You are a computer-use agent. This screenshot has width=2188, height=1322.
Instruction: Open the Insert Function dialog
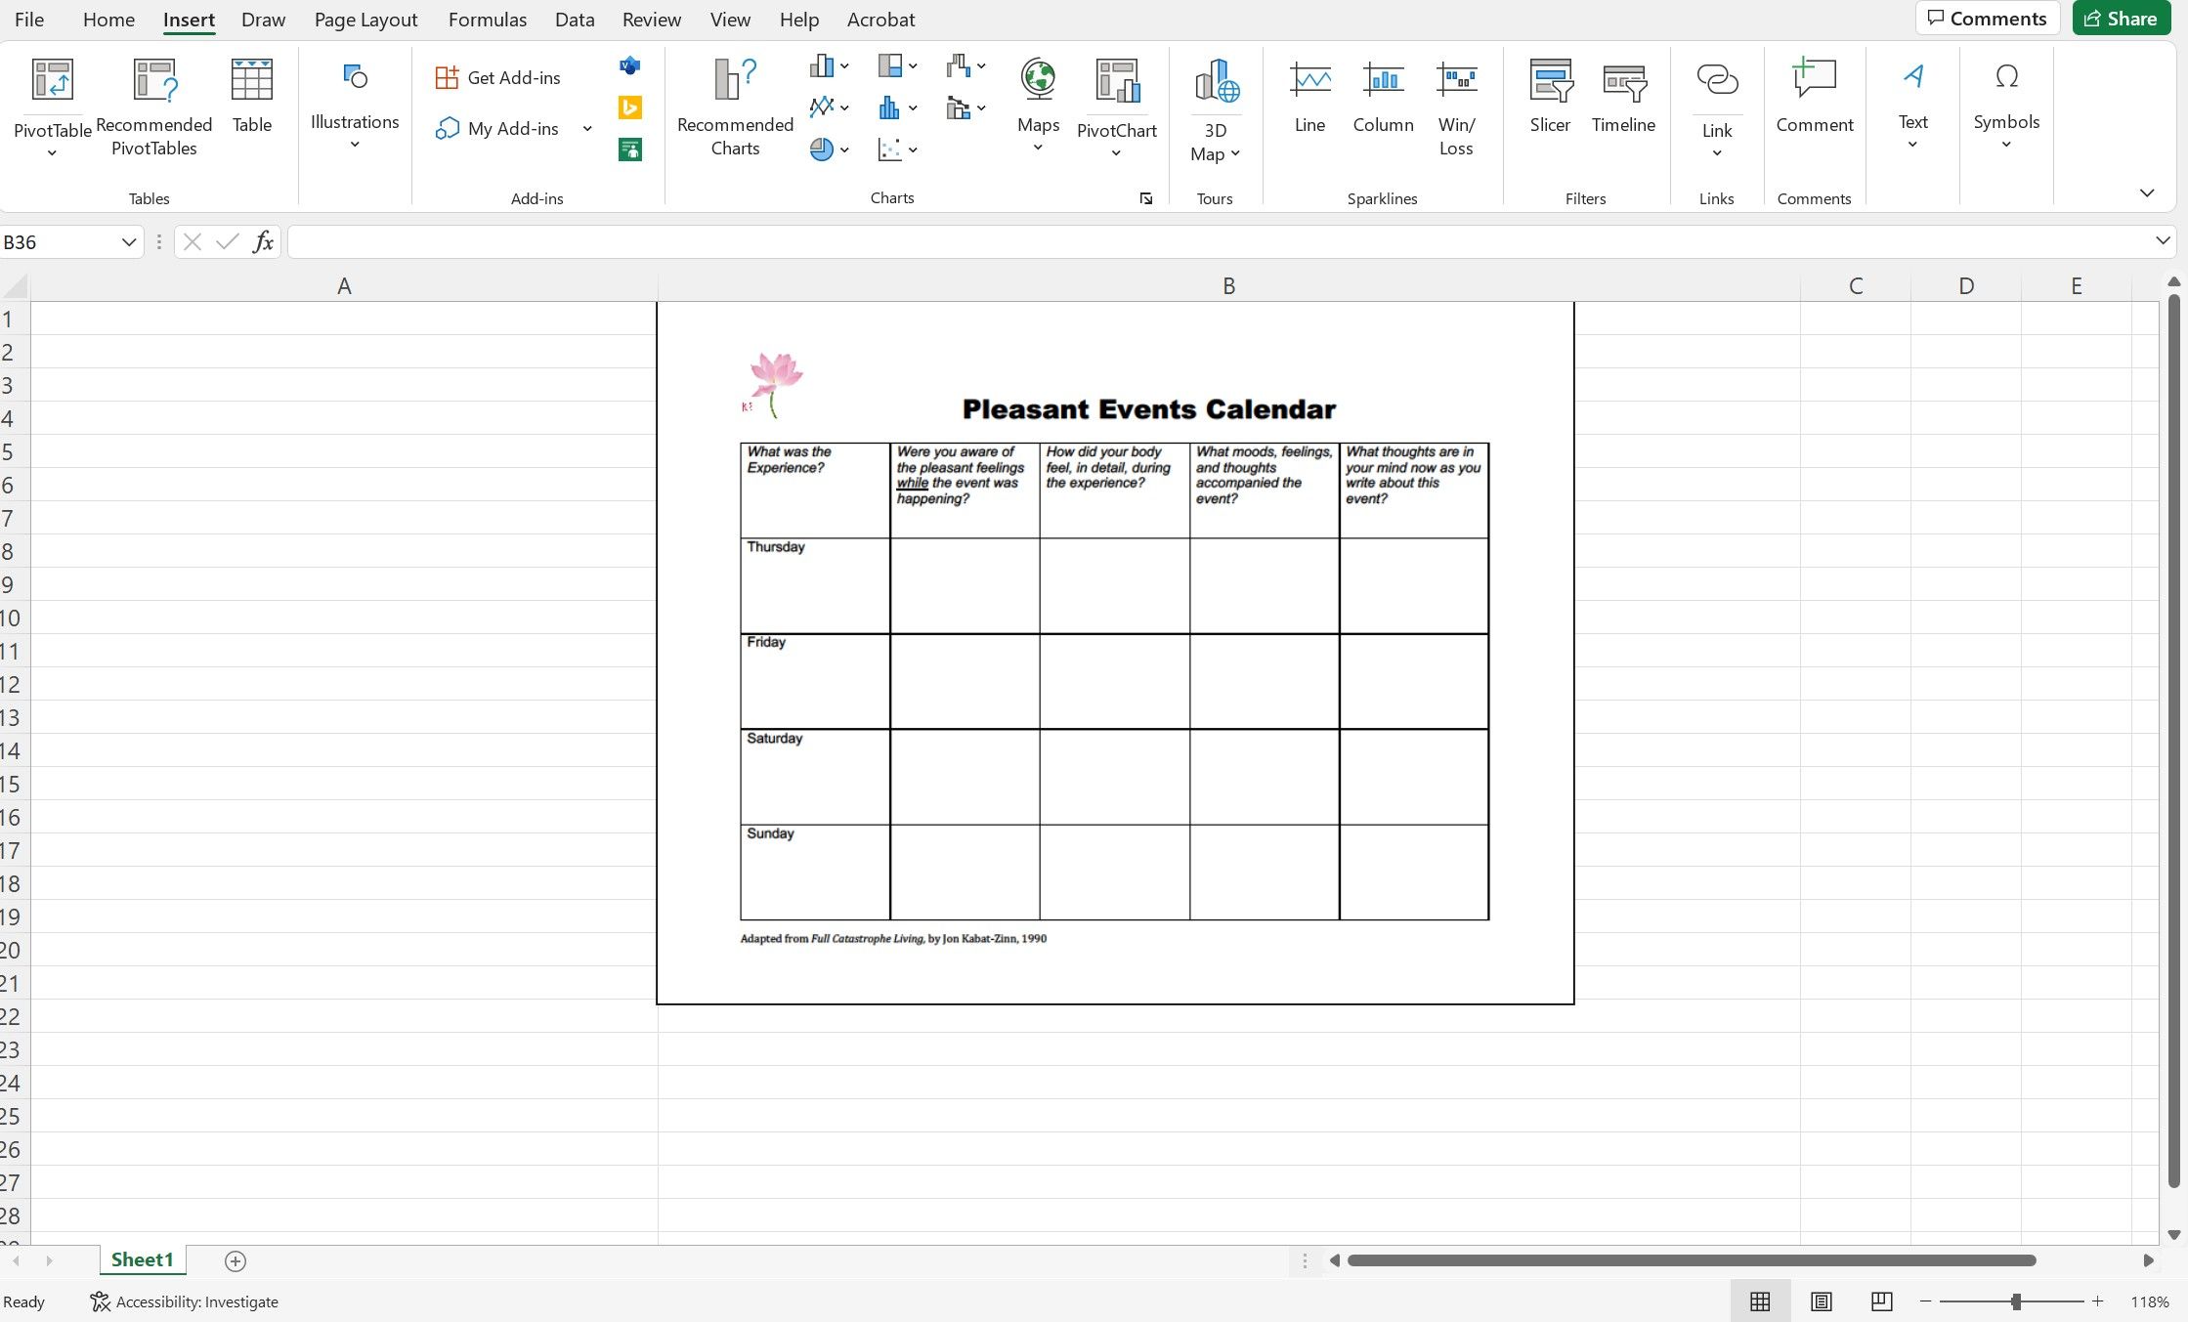click(262, 241)
